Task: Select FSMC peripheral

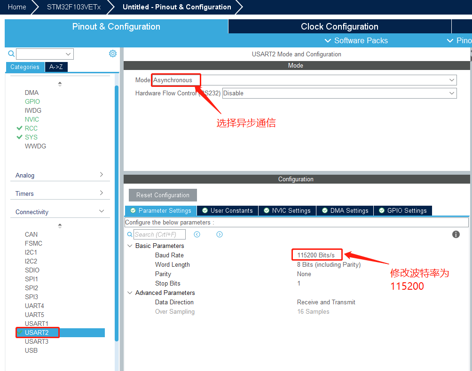Action: coord(33,243)
